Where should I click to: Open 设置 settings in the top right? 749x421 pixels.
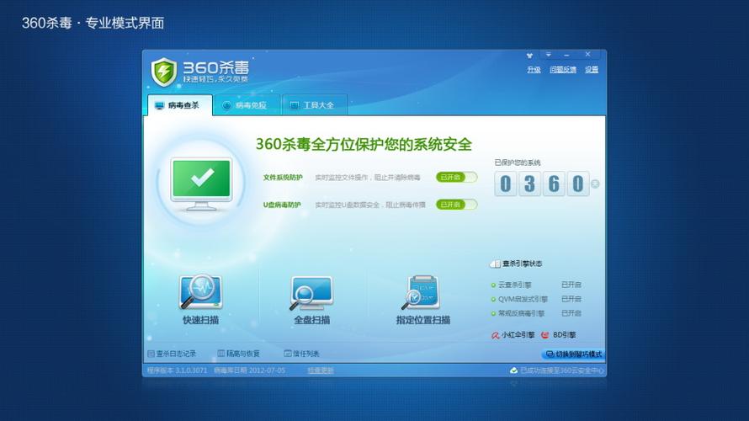592,70
